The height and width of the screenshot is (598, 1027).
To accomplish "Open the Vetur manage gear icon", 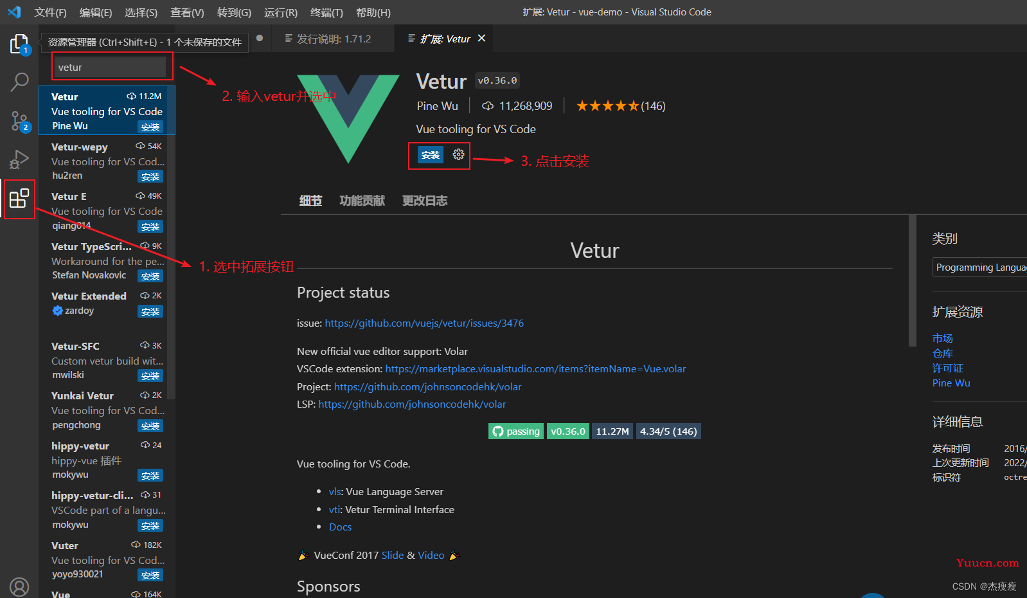I will click(x=458, y=154).
